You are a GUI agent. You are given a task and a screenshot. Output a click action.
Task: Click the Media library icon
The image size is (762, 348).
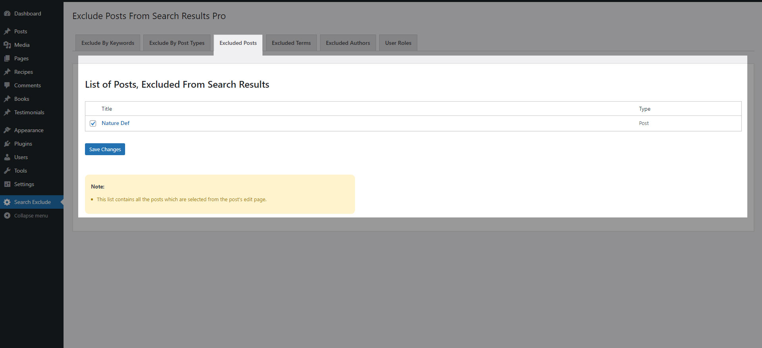coord(7,45)
